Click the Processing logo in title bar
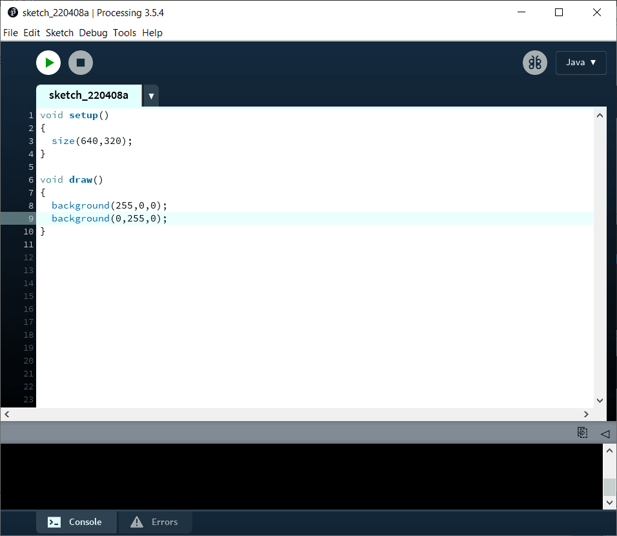This screenshot has height=536, width=617. [x=12, y=12]
